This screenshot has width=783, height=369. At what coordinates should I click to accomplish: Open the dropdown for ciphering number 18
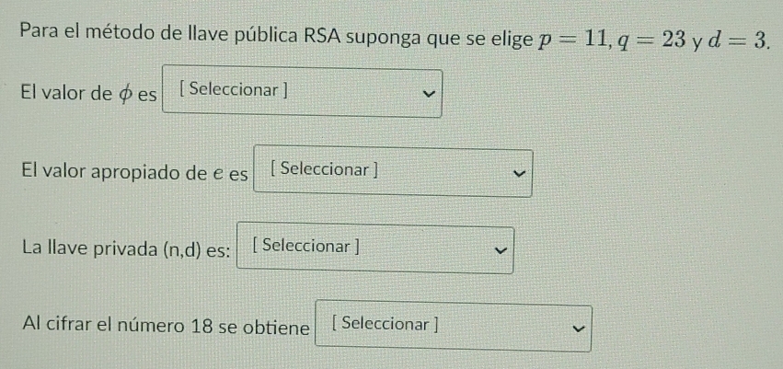[x=453, y=328]
